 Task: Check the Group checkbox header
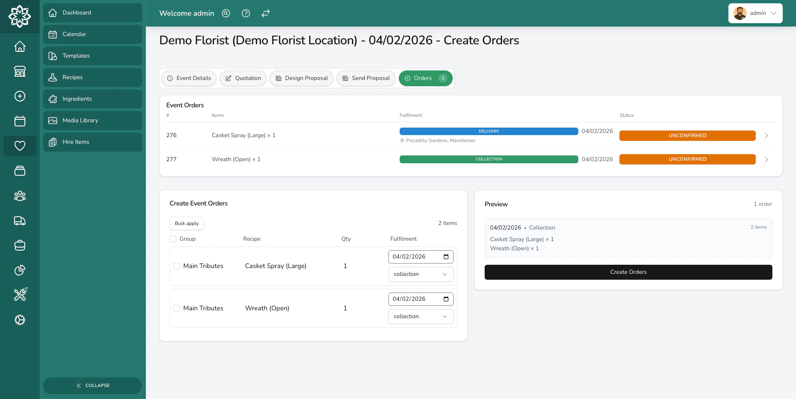pos(173,239)
